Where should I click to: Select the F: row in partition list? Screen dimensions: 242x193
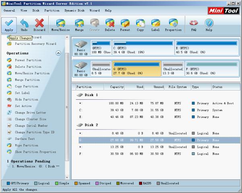(159, 154)
